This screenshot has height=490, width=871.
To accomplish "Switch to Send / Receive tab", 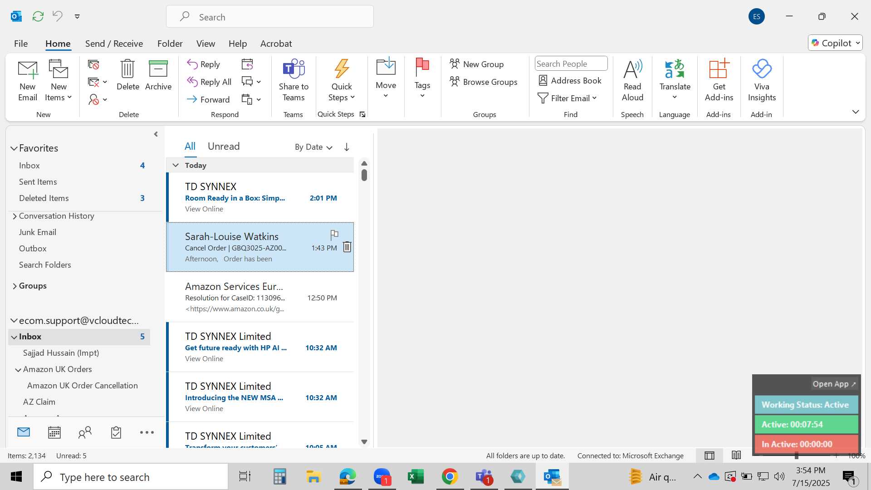I will pos(114,44).
